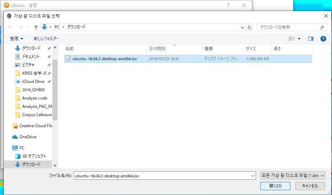Click the file's date 2019/05/23 16:41

coord(164,59)
